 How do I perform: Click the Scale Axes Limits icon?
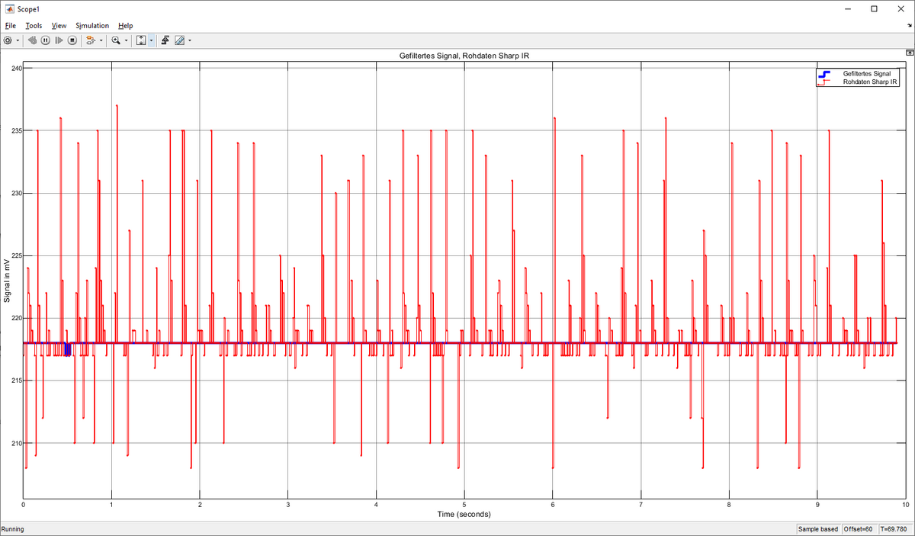pyautogui.click(x=141, y=40)
